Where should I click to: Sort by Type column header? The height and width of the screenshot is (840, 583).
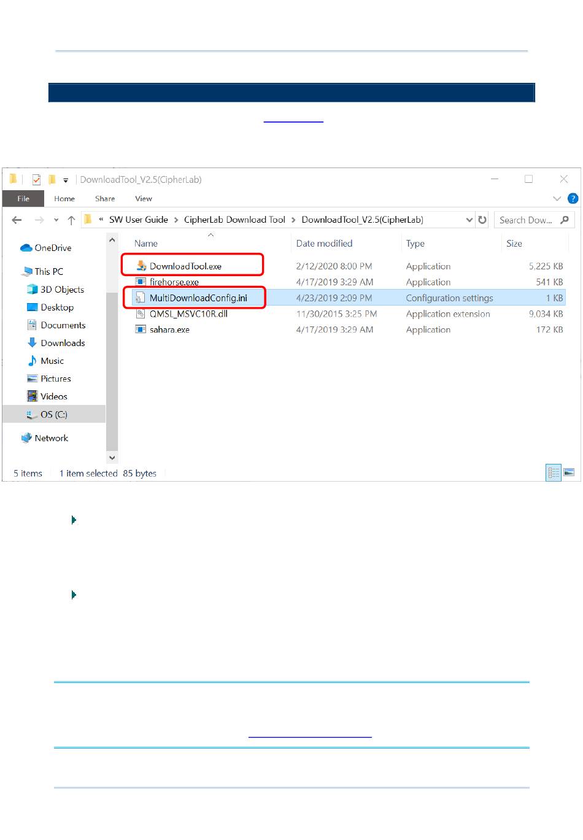coord(415,244)
